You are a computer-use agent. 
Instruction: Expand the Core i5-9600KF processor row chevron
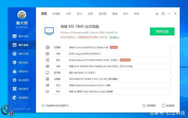170,48
